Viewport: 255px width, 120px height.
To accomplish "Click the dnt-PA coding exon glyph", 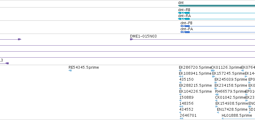I will click(185, 32).
